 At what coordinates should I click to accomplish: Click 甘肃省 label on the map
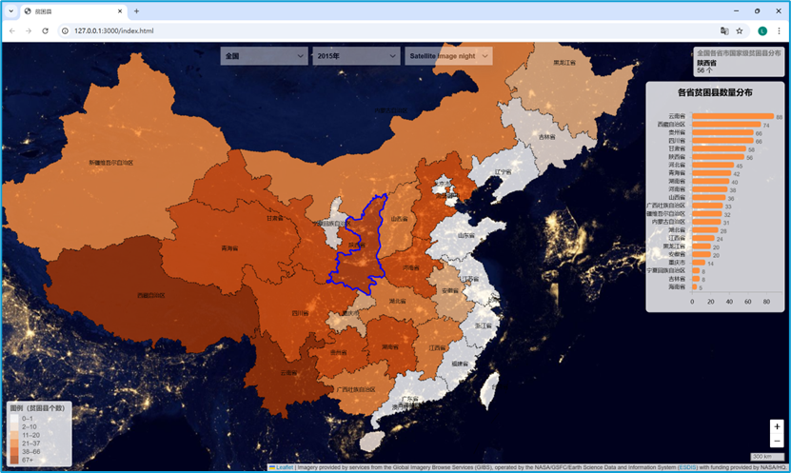(x=275, y=218)
